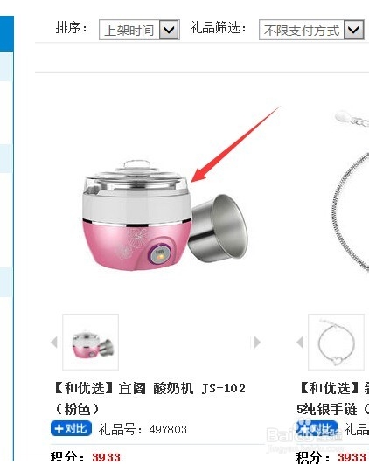
Task: Add the yogurt maker to 对比 comparison
Action: [71, 428]
